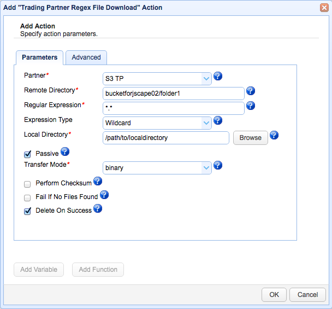
Task: Show help for Transfer Mode
Action: pyautogui.click(x=218, y=166)
